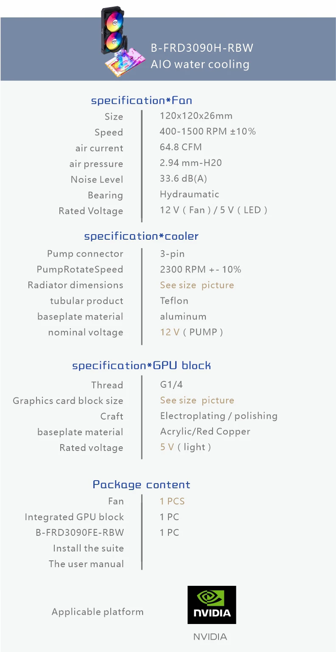The height and width of the screenshot is (652, 336).
Task: Click the "specification*cooler" heading
Action: point(141,236)
